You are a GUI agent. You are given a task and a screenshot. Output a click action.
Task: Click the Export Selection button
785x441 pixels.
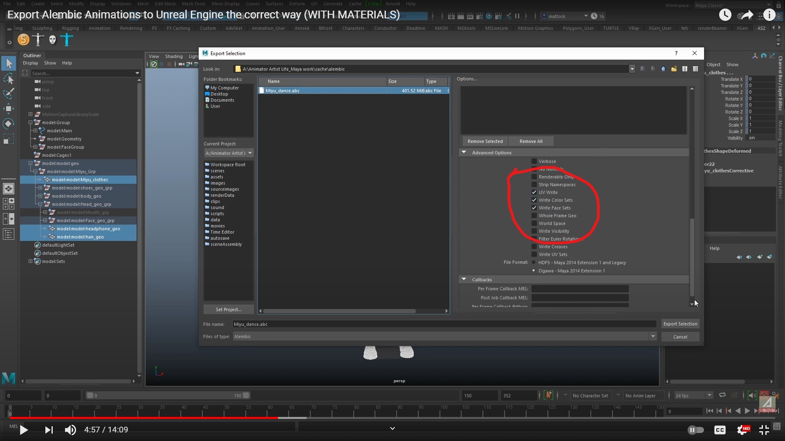click(x=680, y=324)
